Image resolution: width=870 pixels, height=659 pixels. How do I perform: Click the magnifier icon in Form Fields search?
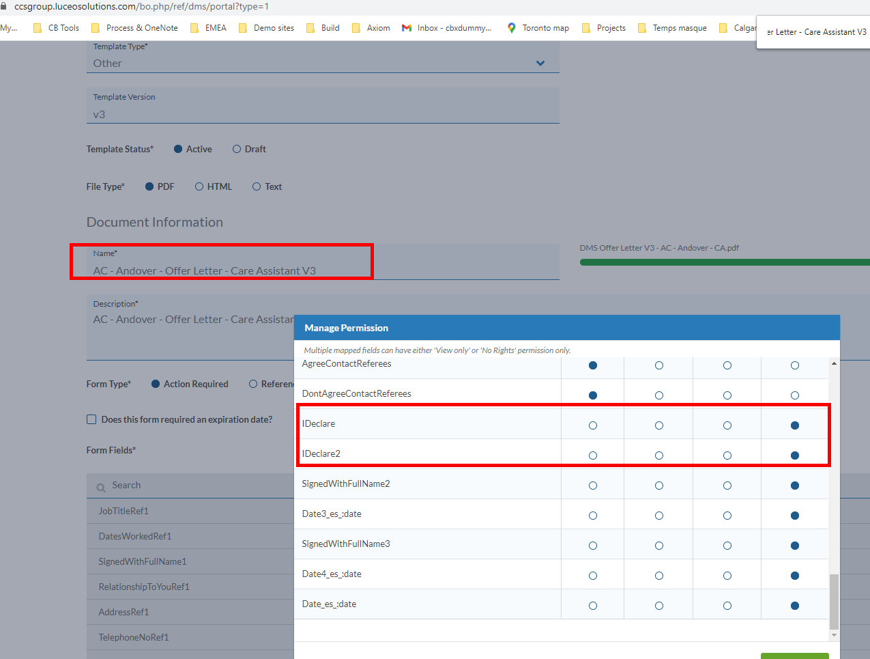(x=101, y=487)
